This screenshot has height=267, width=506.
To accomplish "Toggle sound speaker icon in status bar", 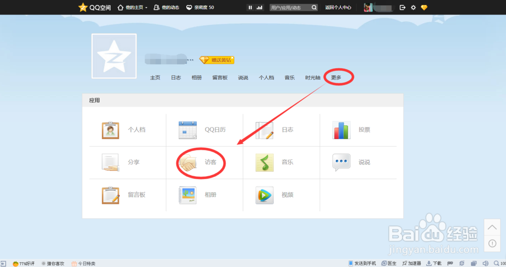I will (x=485, y=263).
